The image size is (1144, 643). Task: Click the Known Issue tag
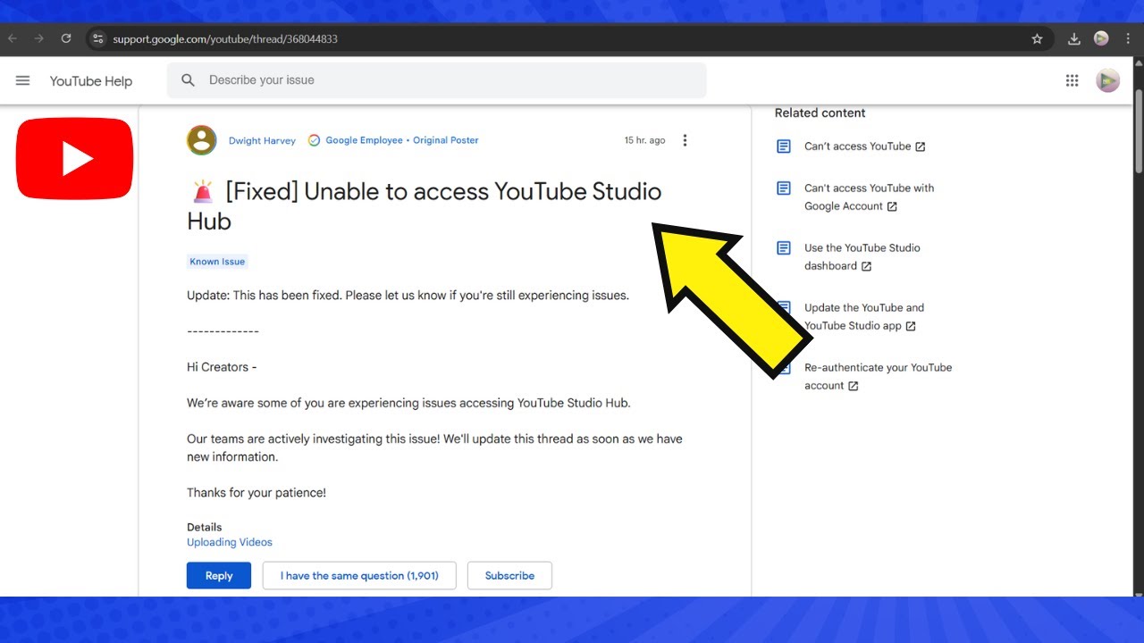pos(217,262)
